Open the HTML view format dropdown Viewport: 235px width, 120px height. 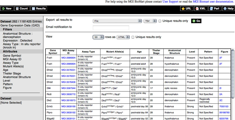tap(123, 37)
